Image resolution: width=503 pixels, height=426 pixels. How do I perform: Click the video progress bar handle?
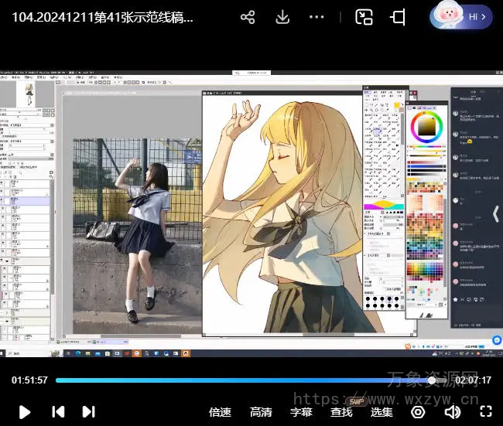[432, 380]
